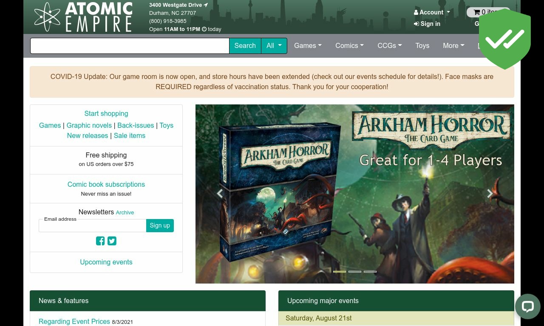Show the previous carousel slide arrow
Image resolution: width=544 pixels, height=326 pixels.
(x=220, y=194)
